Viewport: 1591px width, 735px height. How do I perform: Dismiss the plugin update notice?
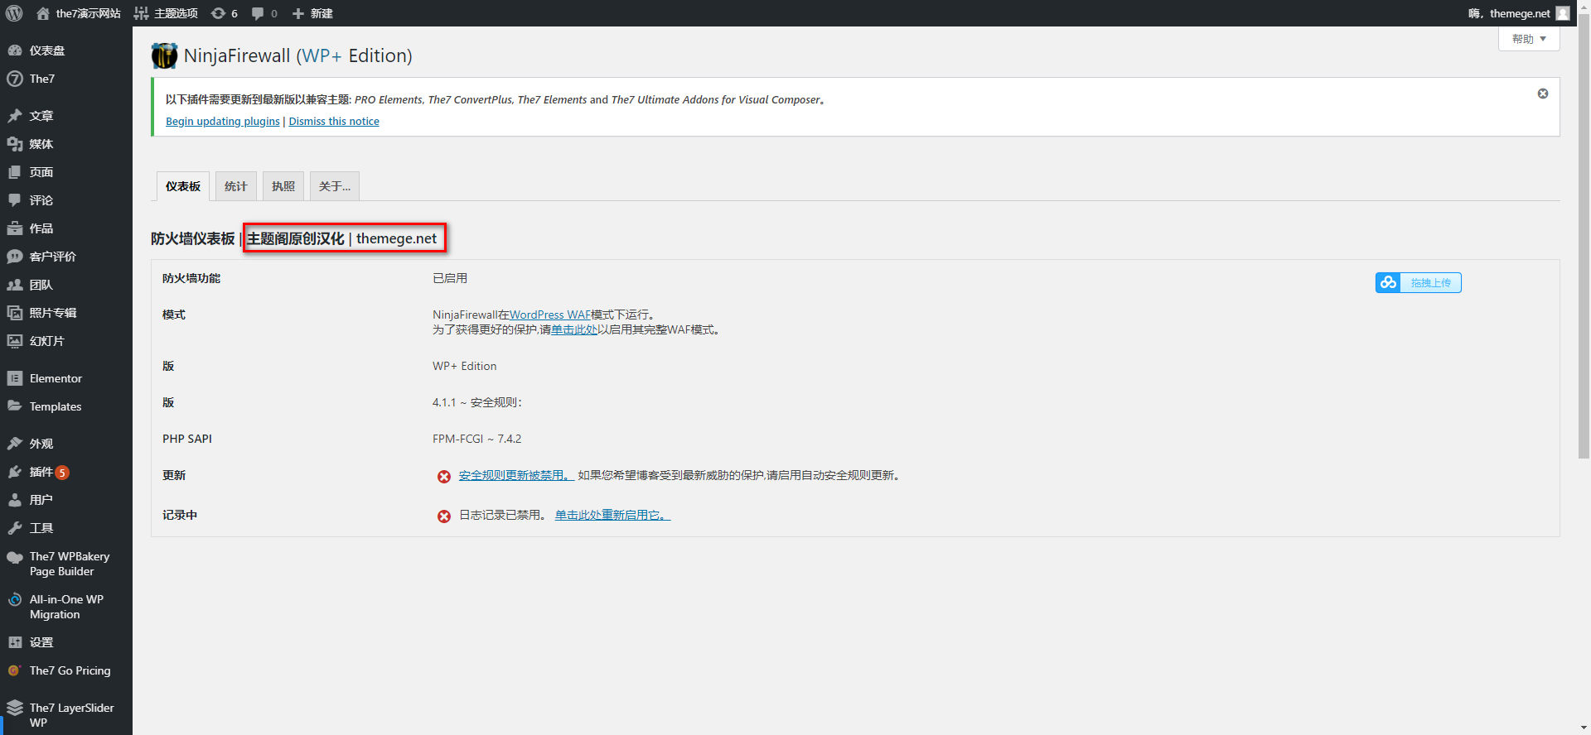1543,94
